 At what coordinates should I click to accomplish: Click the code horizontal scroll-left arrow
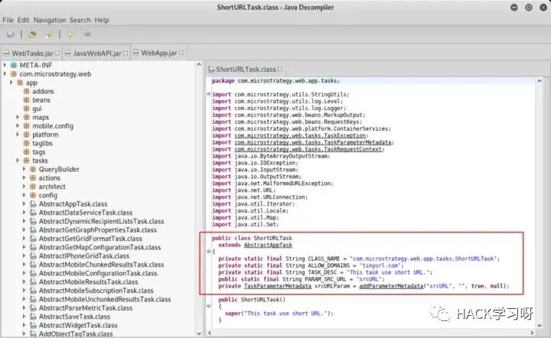tap(210, 333)
